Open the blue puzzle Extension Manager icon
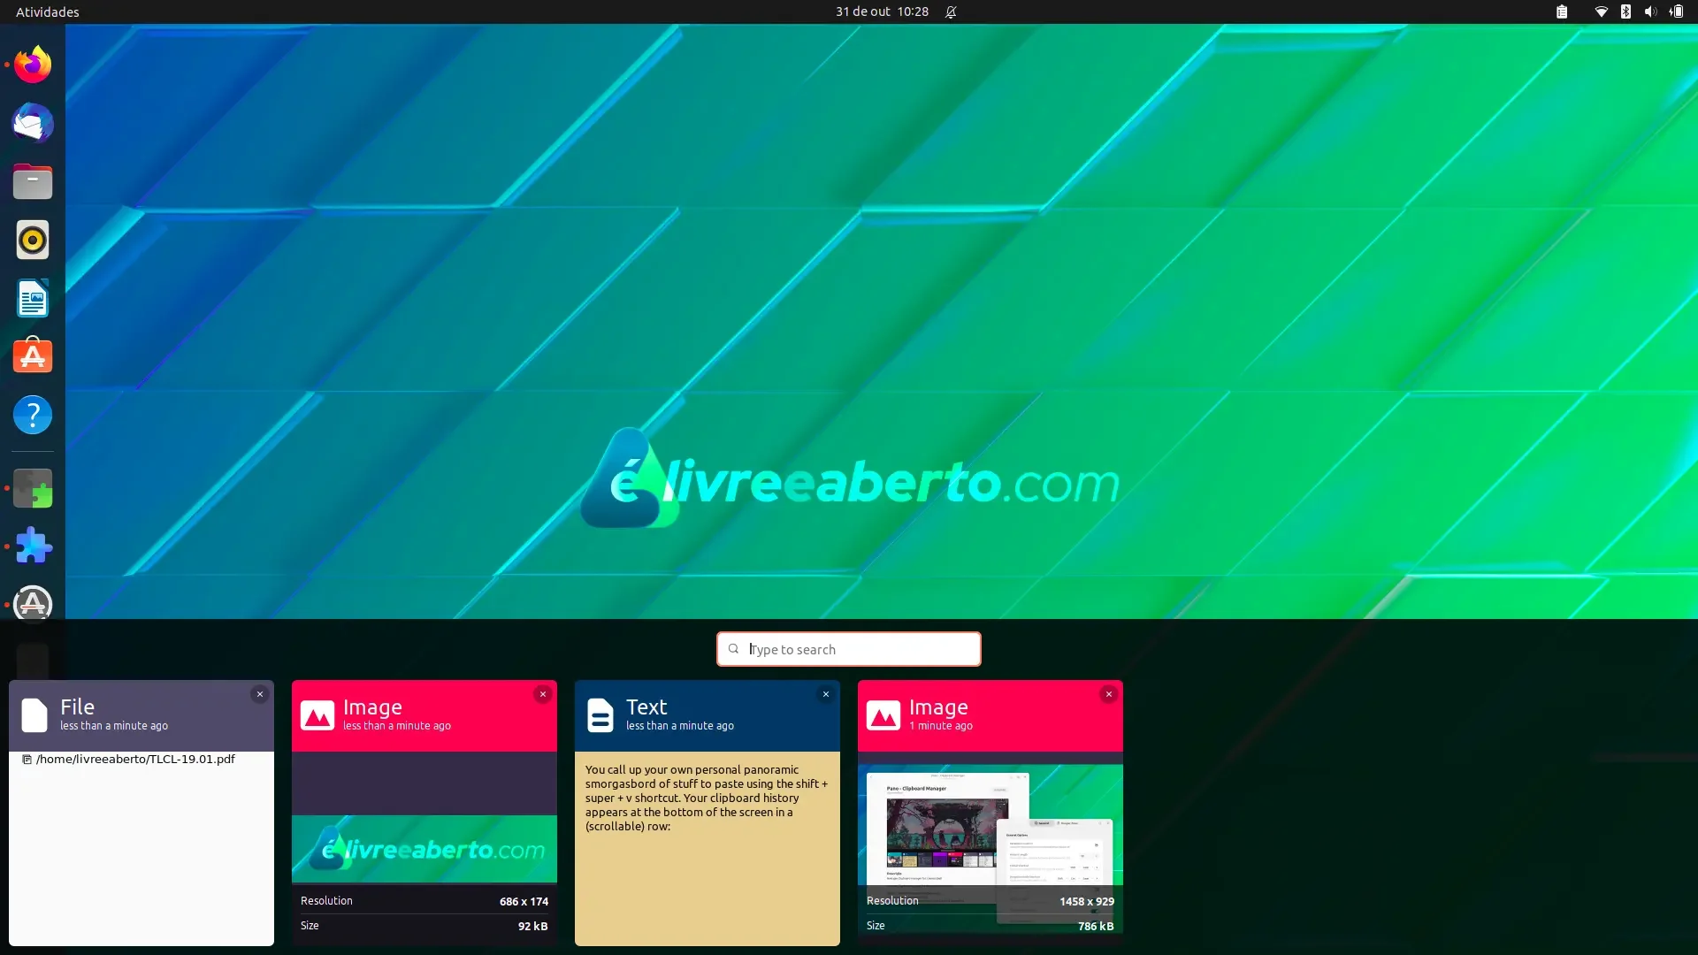1698x955 pixels. coord(33,546)
